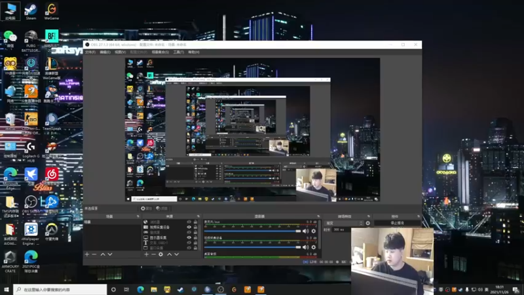Click the 停止推流 stop streaming button
524x295 pixels.
pyautogui.click(x=397, y=223)
